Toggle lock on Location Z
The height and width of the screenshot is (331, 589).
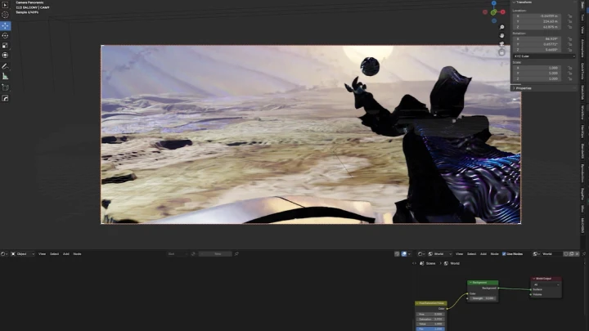tap(570, 27)
